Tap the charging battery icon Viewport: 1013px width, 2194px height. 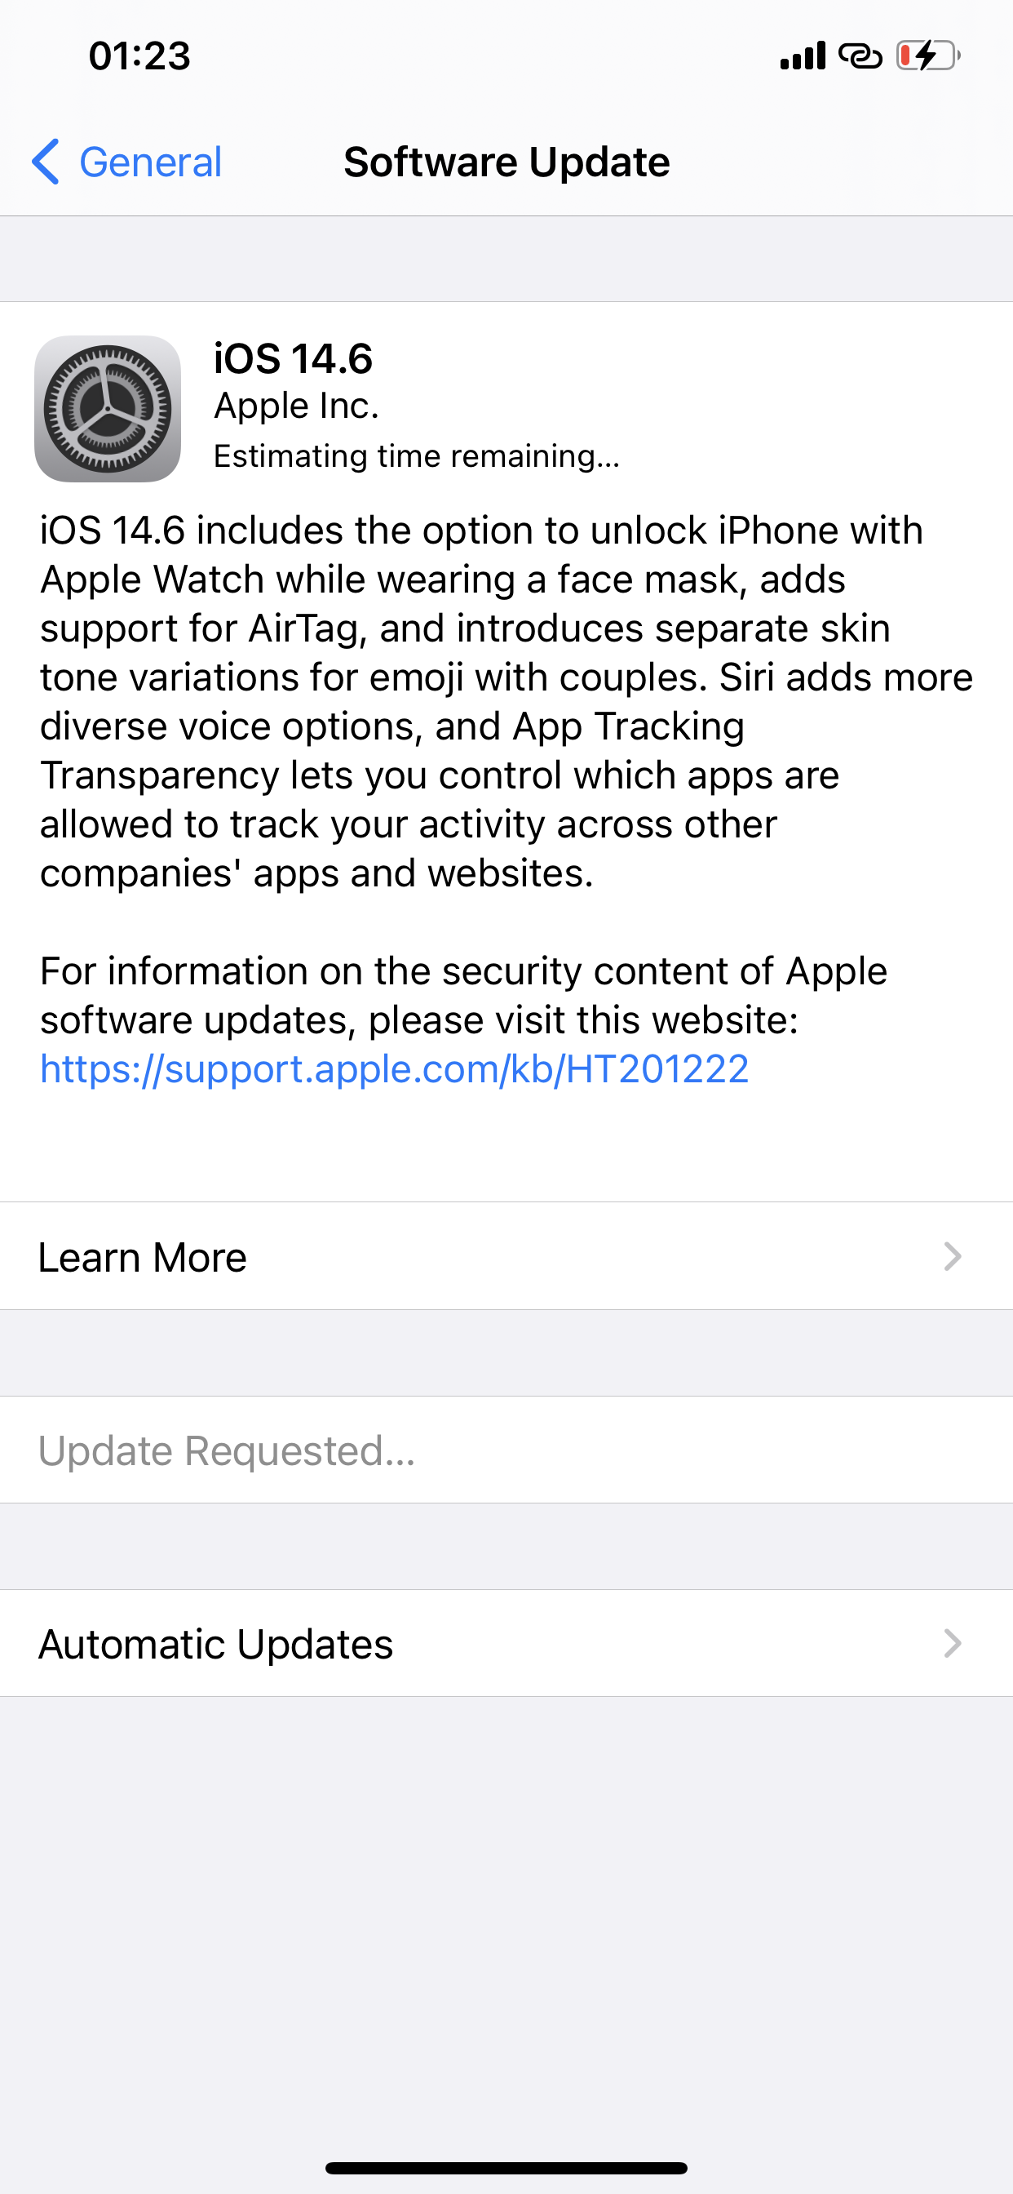coord(928,56)
